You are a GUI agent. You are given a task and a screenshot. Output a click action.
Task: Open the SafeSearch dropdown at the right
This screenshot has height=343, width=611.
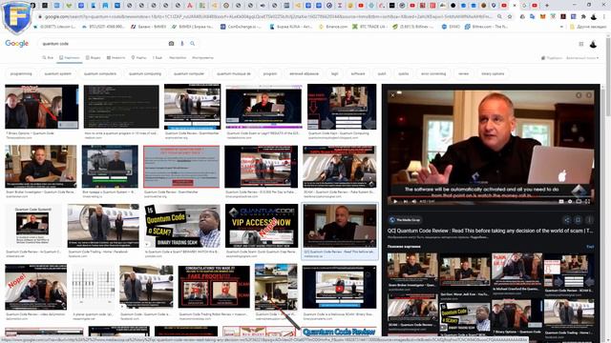click(582, 58)
